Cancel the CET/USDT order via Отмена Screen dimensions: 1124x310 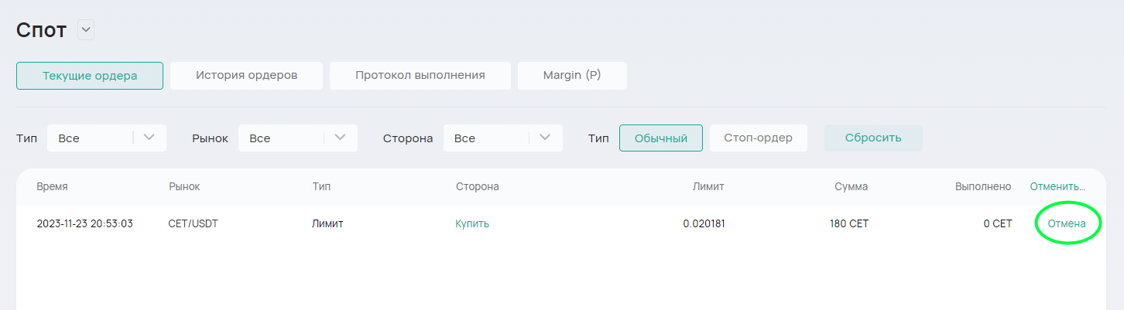[x=1067, y=223]
